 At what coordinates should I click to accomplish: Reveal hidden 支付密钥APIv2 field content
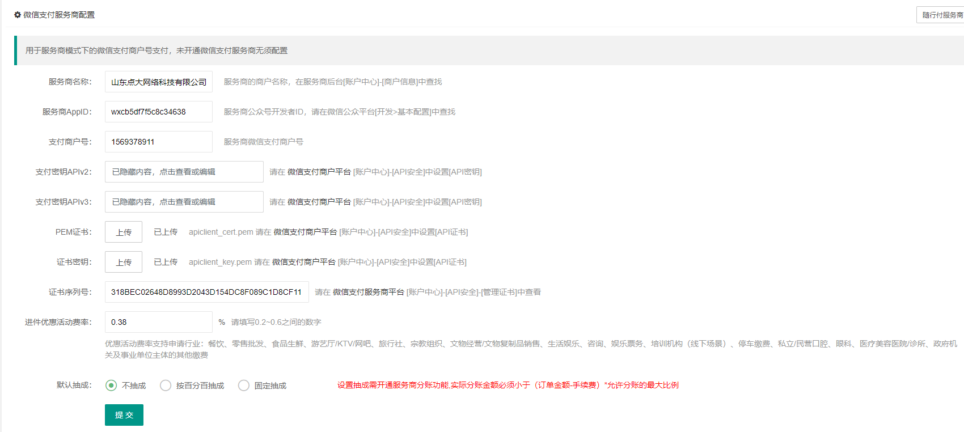point(184,172)
